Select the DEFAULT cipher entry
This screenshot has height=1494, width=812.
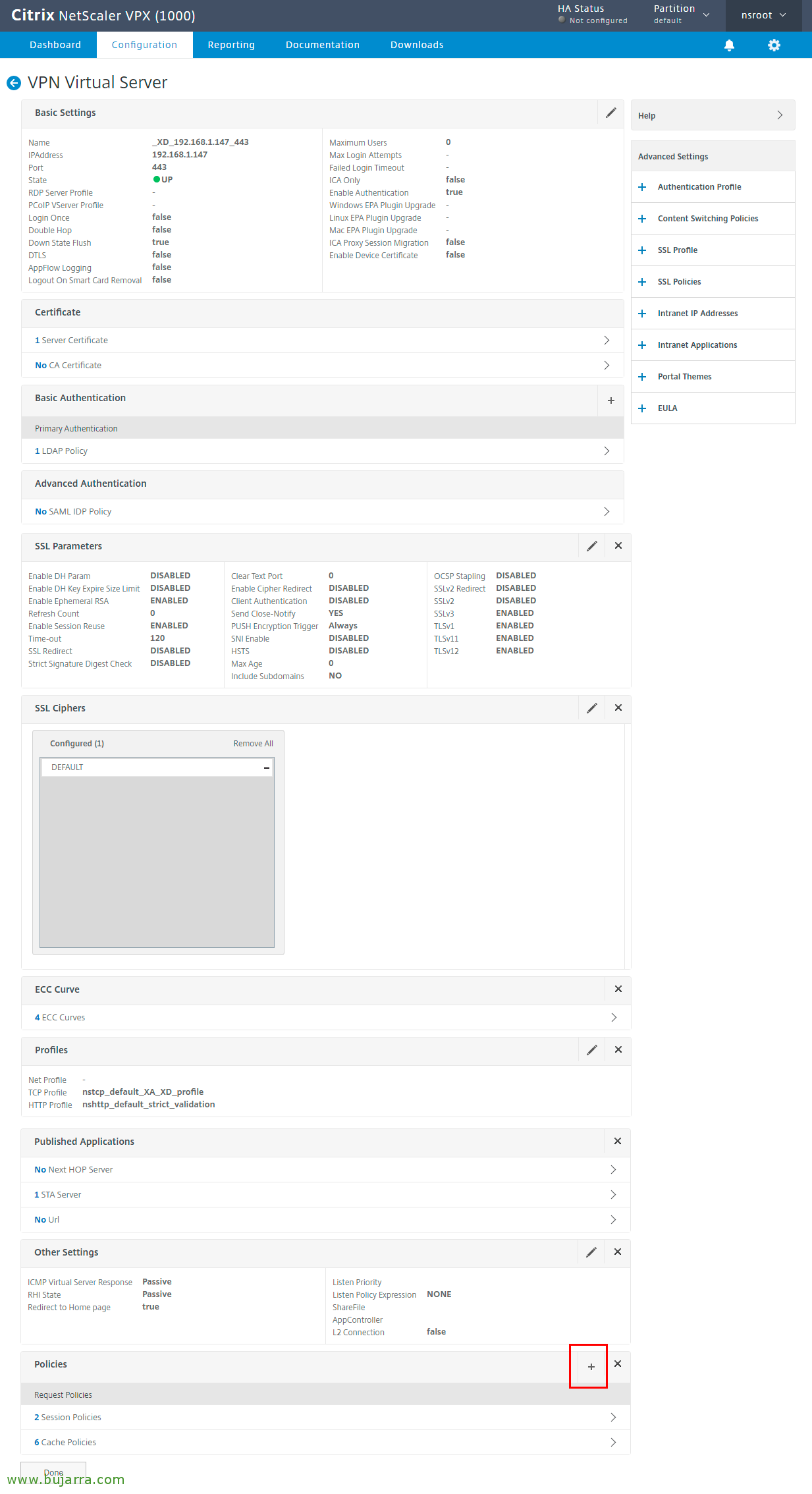tap(157, 767)
